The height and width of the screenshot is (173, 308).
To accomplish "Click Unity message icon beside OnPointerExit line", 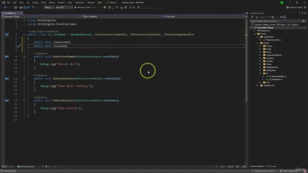I will [7, 100].
